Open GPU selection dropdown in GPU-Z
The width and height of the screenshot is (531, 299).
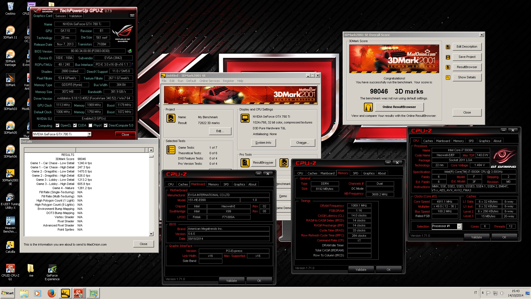tap(89, 134)
